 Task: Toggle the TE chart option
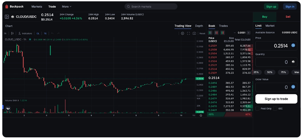click(x=45, y=33)
